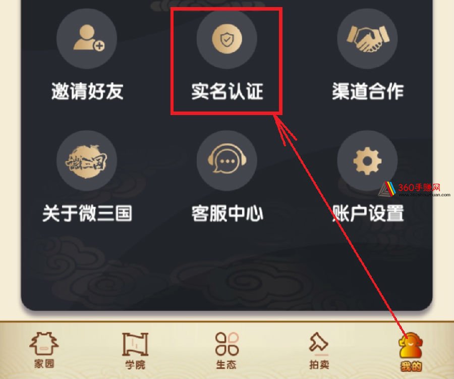Tap the channel cooperation handshake icon
Image resolution: width=454 pixels, height=379 pixels.
[x=367, y=38]
